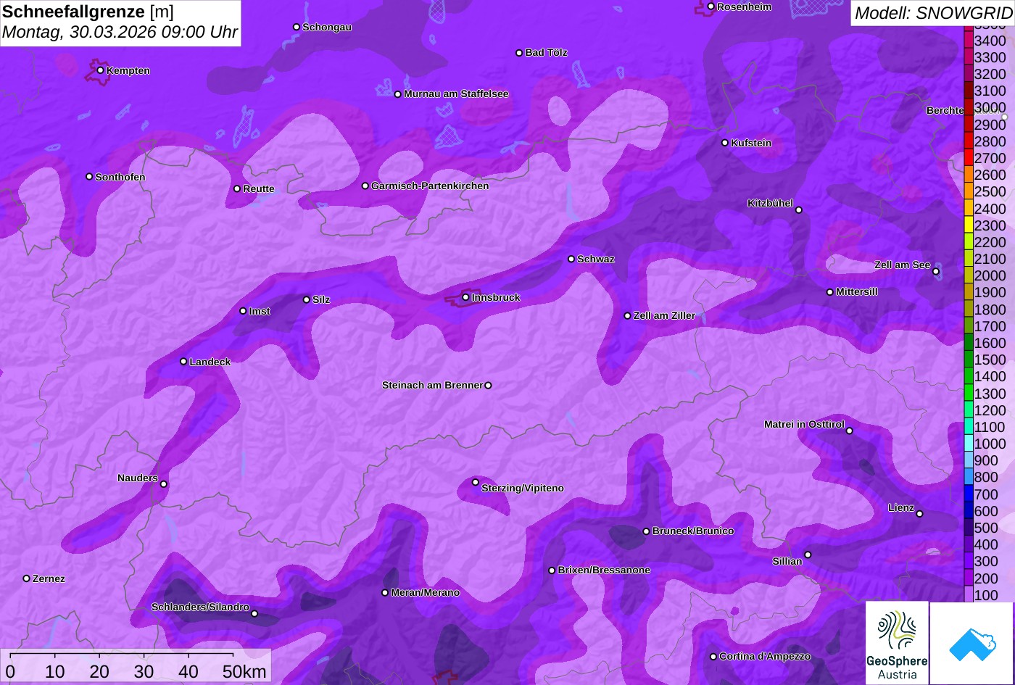Click the Schongau town label
1015x685 pixels.
(327, 27)
